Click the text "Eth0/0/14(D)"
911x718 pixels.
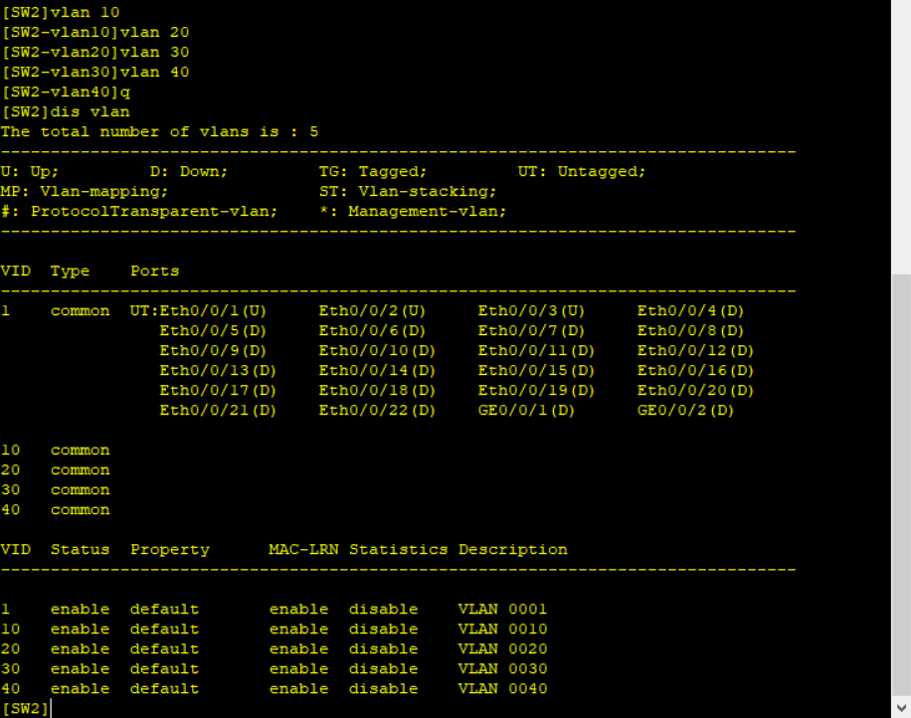377,371
